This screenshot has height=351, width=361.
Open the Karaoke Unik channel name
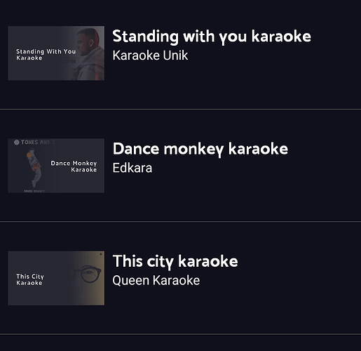click(150, 55)
